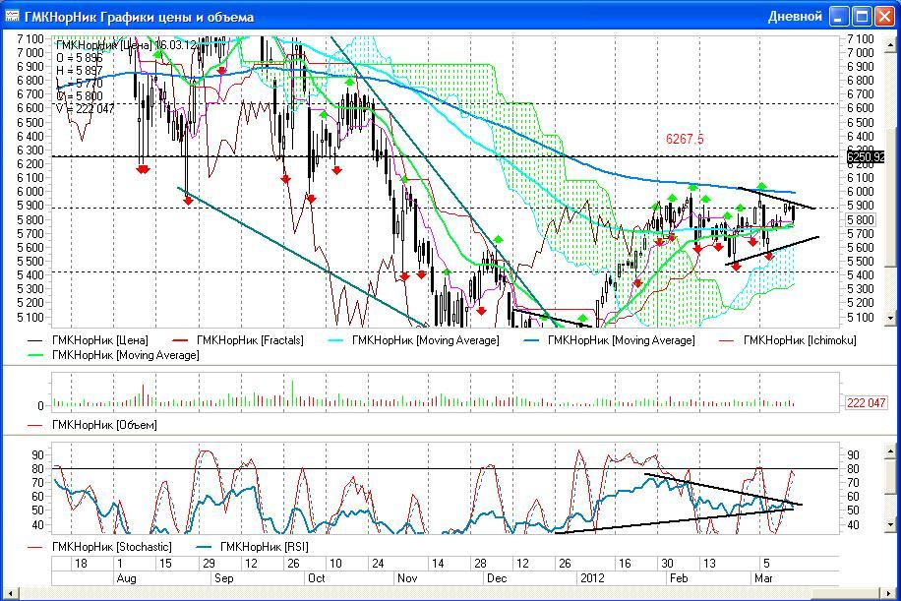Click the chart window title bar icon
Viewport: 901px width, 601px height.
tap(12, 16)
